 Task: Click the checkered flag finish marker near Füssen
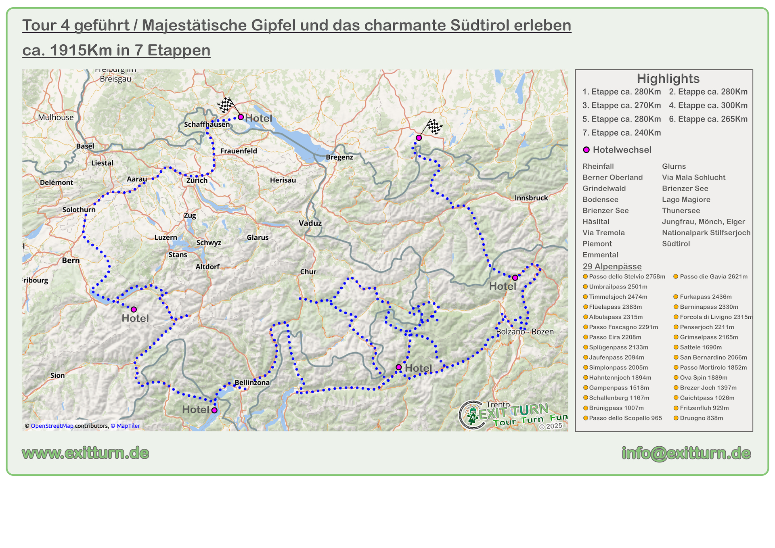[x=434, y=126]
